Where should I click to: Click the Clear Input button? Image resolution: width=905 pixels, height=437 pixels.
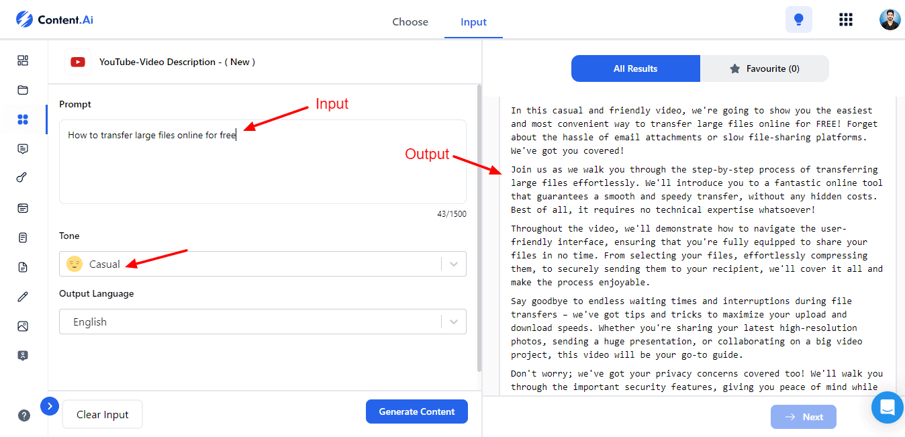click(102, 414)
